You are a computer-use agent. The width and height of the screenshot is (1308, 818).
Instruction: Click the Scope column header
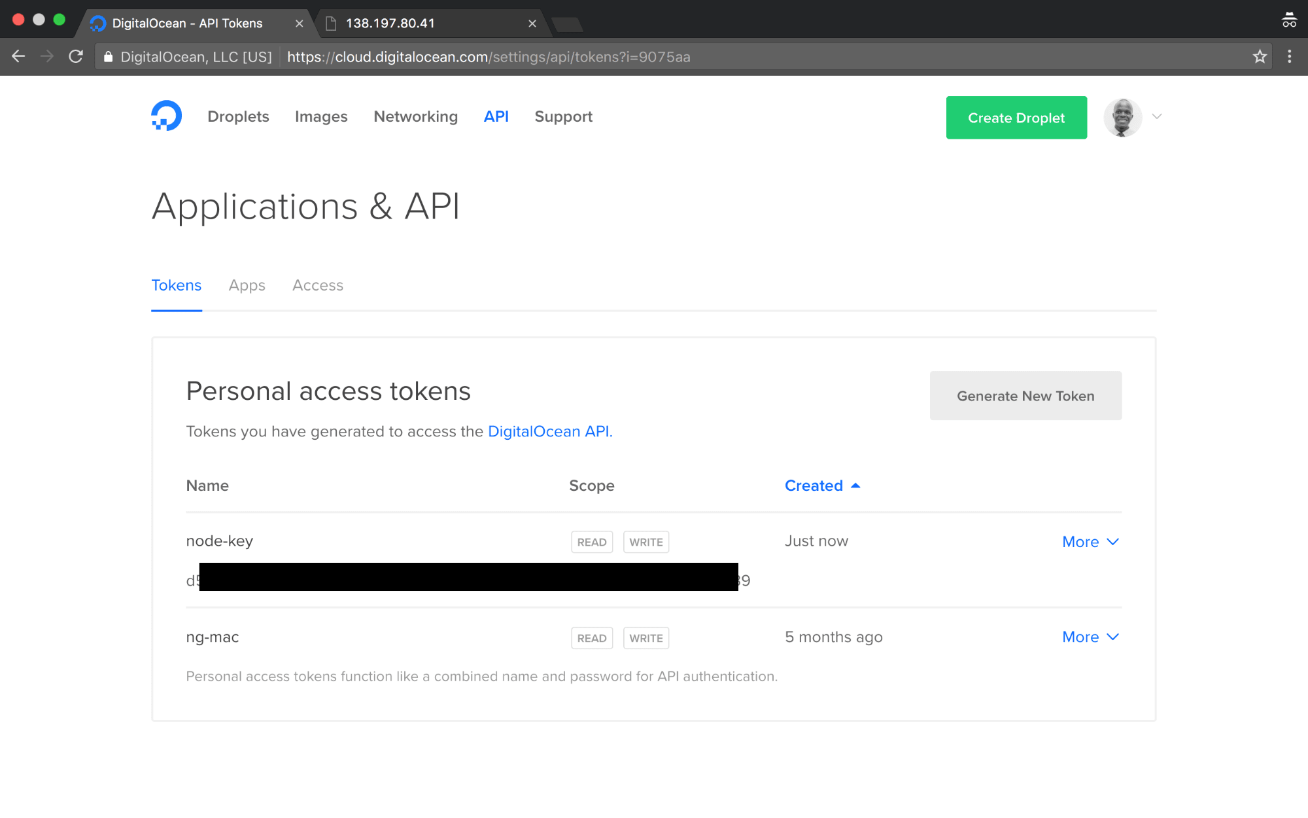click(592, 486)
